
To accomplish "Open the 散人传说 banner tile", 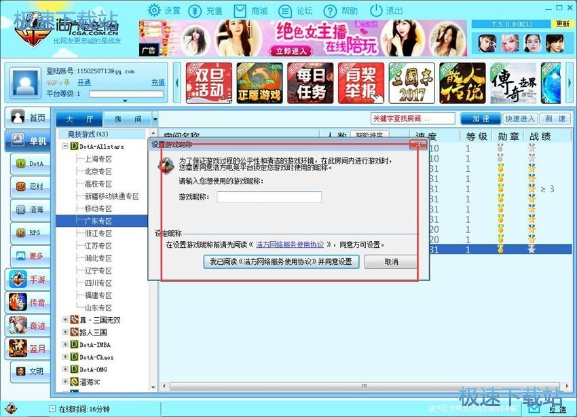I will (462, 83).
